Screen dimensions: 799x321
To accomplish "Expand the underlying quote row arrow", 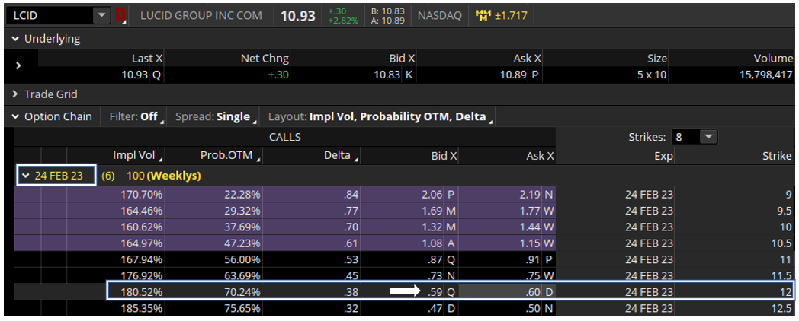I will coord(18,65).
